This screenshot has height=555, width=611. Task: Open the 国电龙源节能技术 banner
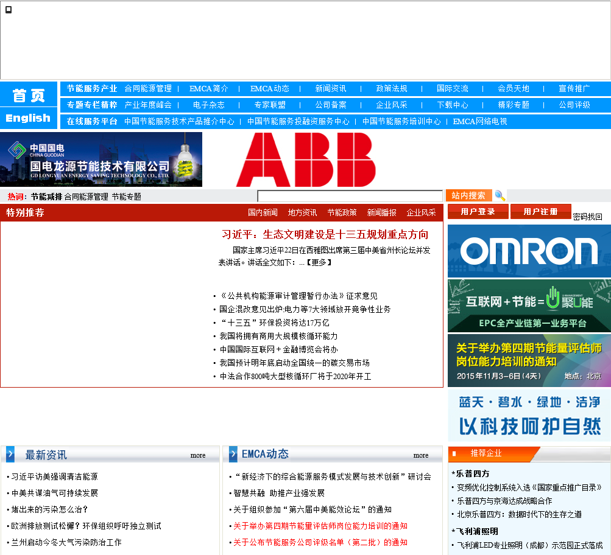[x=101, y=159]
